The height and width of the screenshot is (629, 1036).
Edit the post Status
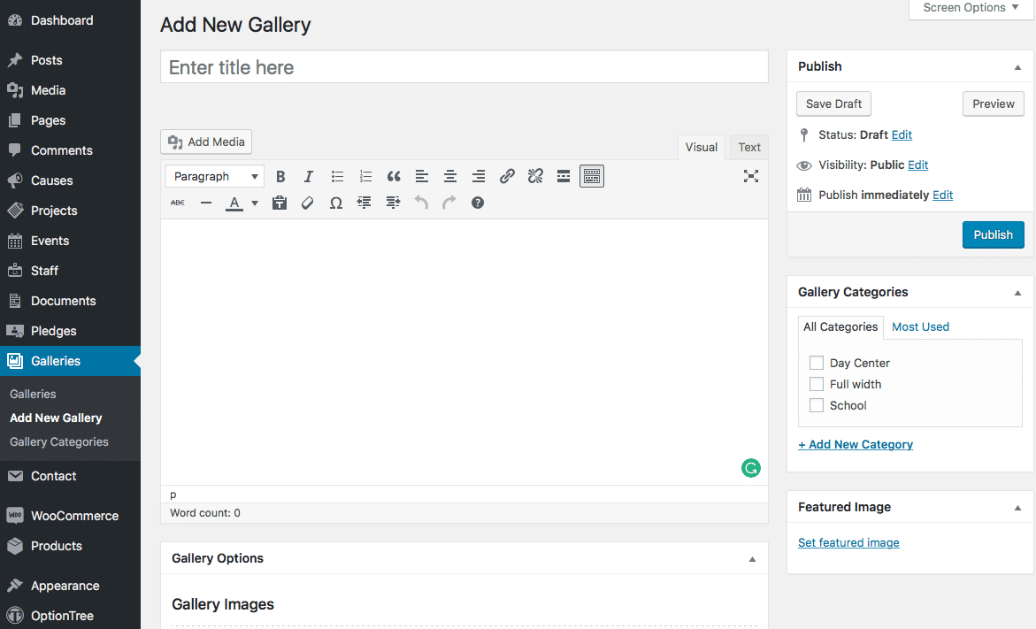click(902, 134)
